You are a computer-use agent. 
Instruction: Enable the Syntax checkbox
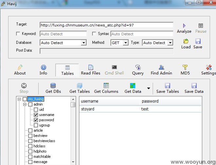[x=94, y=34]
